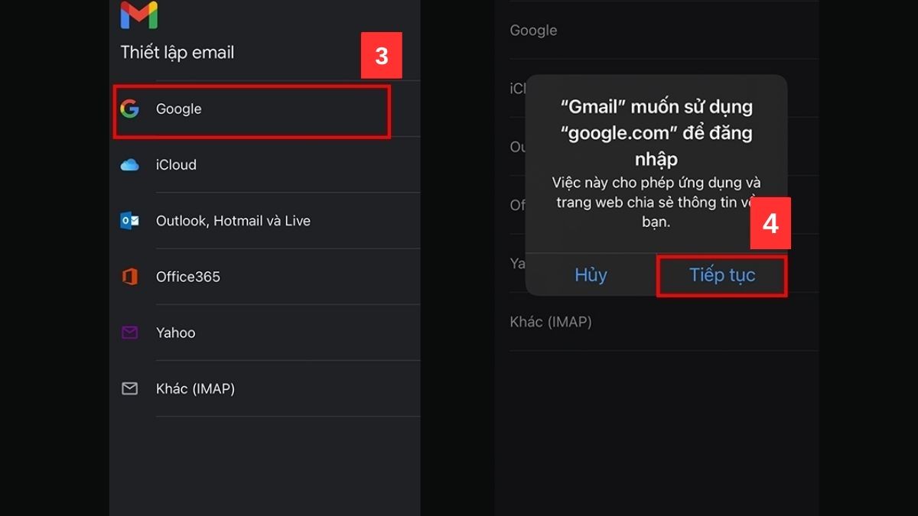Tap the dialog title mentioning google.com
This screenshot has height=516, width=918.
pyautogui.click(x=656, y=132)
